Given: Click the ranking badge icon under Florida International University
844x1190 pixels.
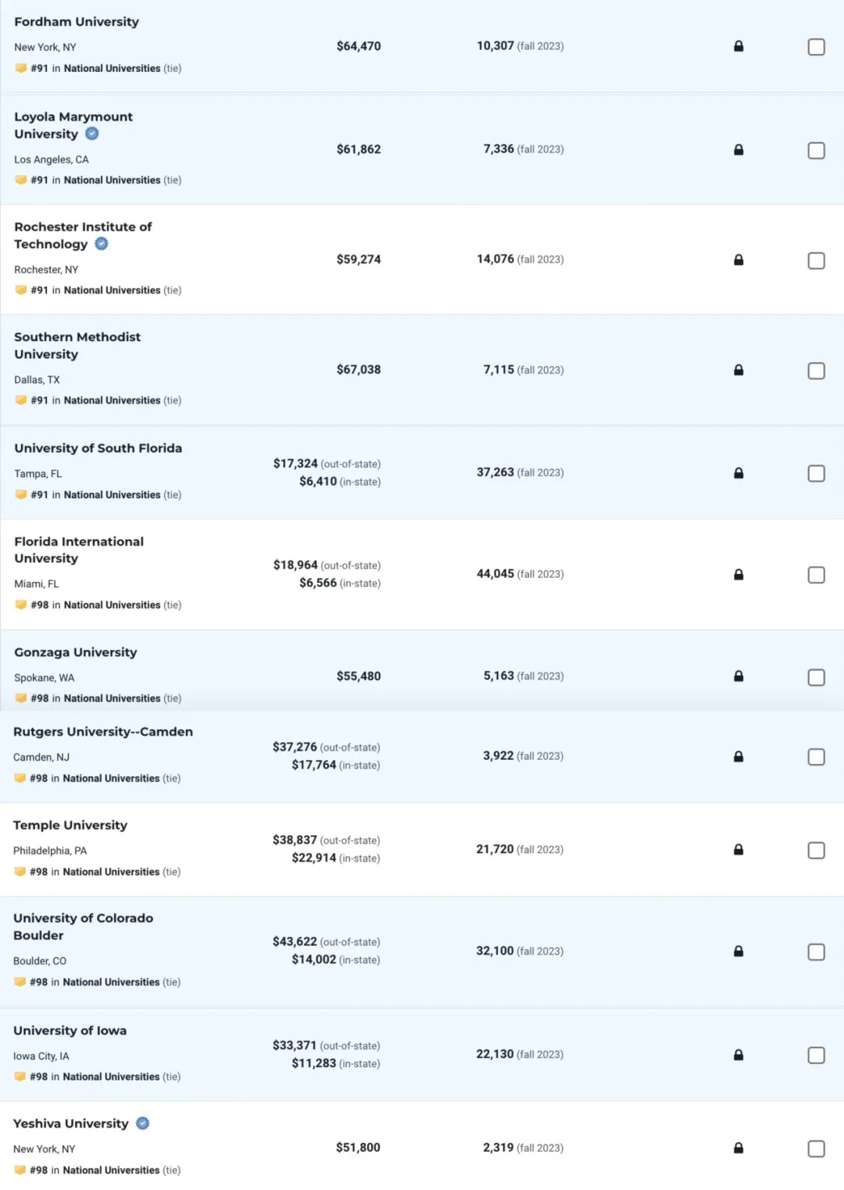Looking at the screenshot, I should (x=21, y=605).
